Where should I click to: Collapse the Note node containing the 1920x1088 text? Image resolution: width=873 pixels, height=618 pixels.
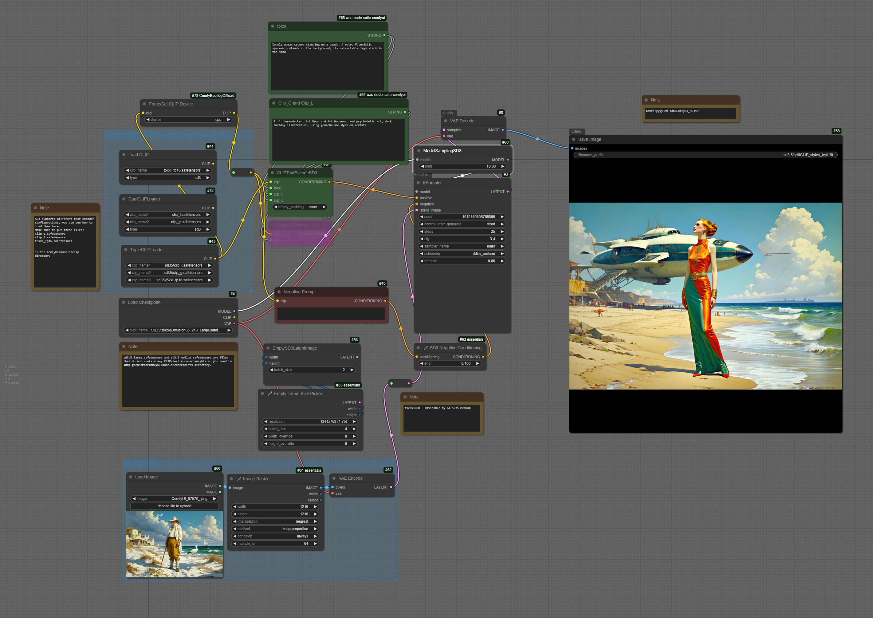click(x=405, y=397)
